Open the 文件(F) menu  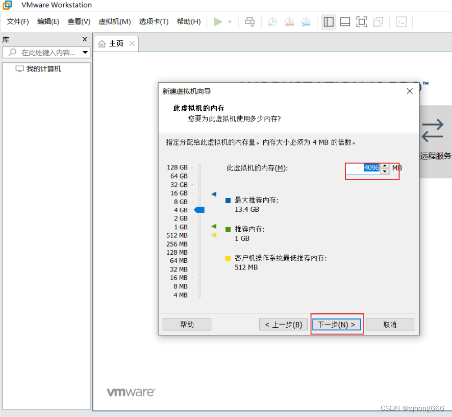click(x=18, y=21)
